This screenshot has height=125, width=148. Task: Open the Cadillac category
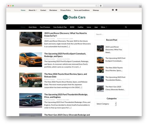[81, 27]
